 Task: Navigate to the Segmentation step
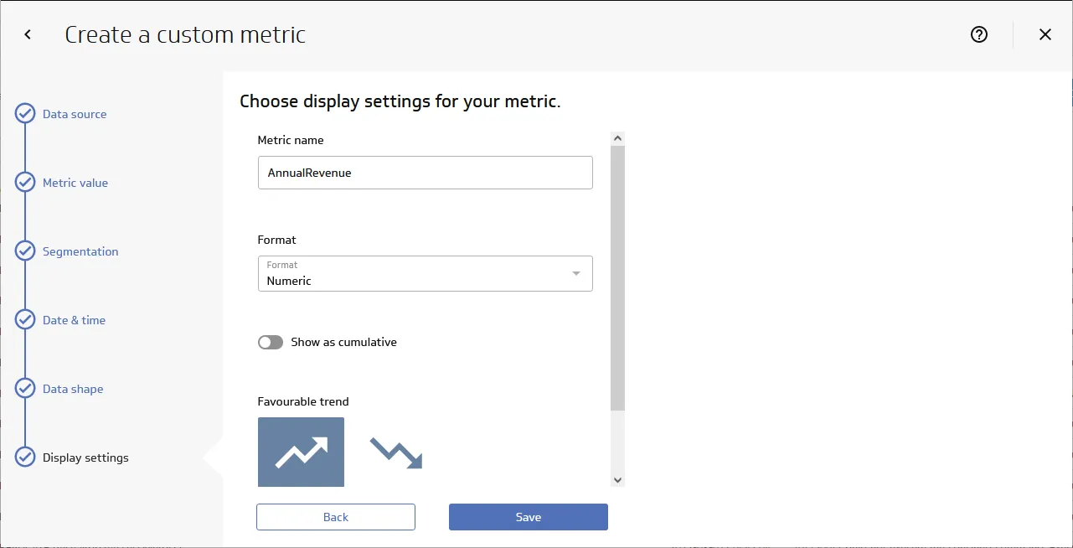pyautogui.click(x=80, y=251)
